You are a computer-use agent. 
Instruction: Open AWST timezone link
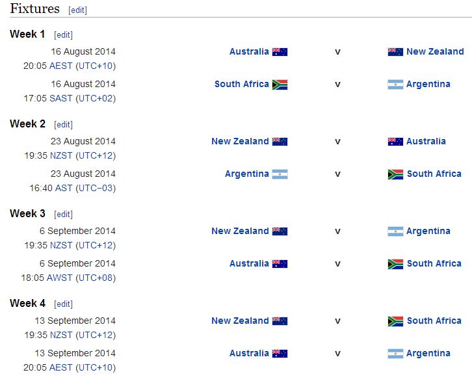click(59, 278)
